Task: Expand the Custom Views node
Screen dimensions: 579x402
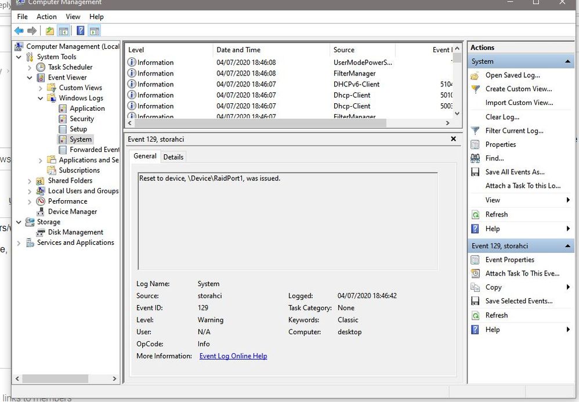Action: pos(41,88)
